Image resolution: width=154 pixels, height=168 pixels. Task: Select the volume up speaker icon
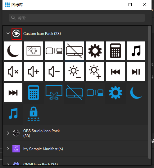point(34,72)
